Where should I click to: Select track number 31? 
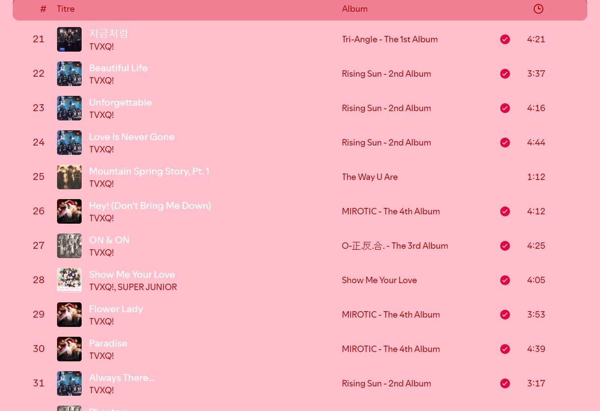pyautogui.click(x=39, y=383)
